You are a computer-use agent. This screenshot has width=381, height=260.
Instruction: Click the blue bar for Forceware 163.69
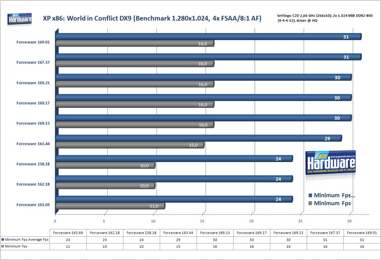(174, 199)
